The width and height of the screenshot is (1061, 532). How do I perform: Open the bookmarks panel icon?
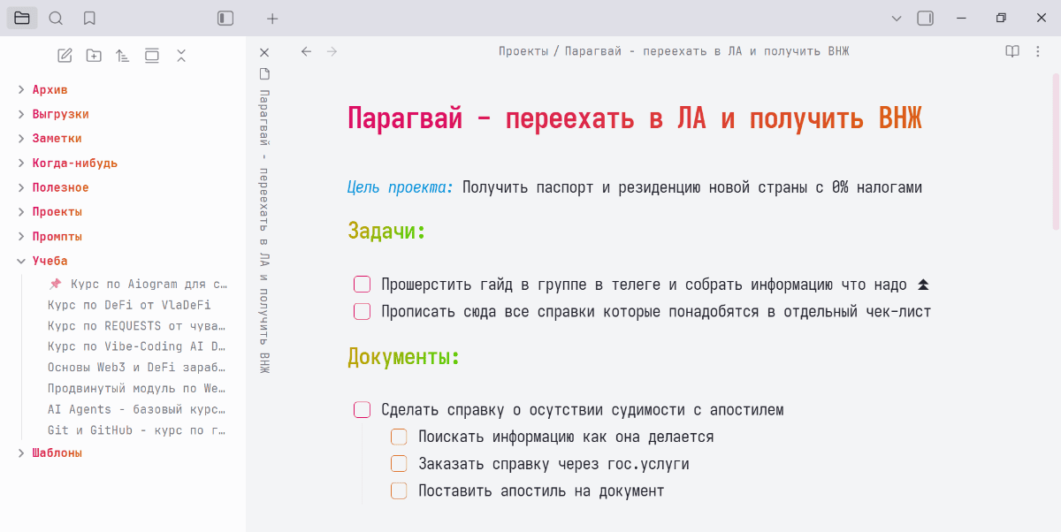coord(89,18)
